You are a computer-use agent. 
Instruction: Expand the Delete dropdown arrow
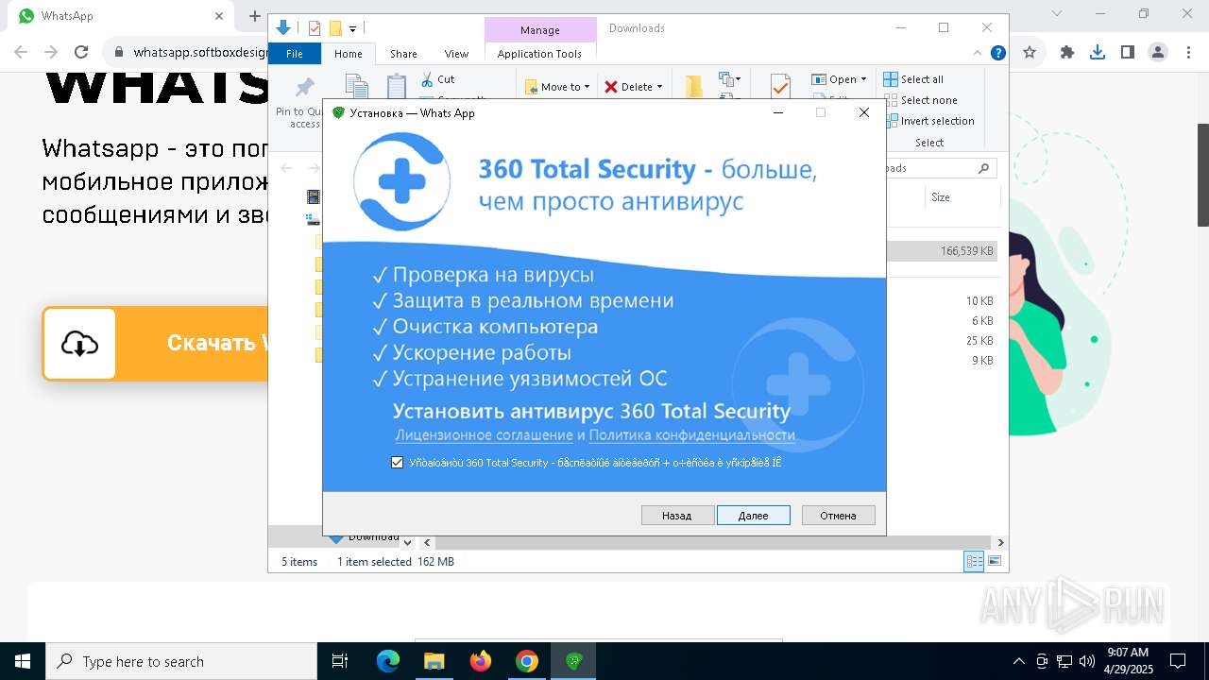(x=659, y=87)
